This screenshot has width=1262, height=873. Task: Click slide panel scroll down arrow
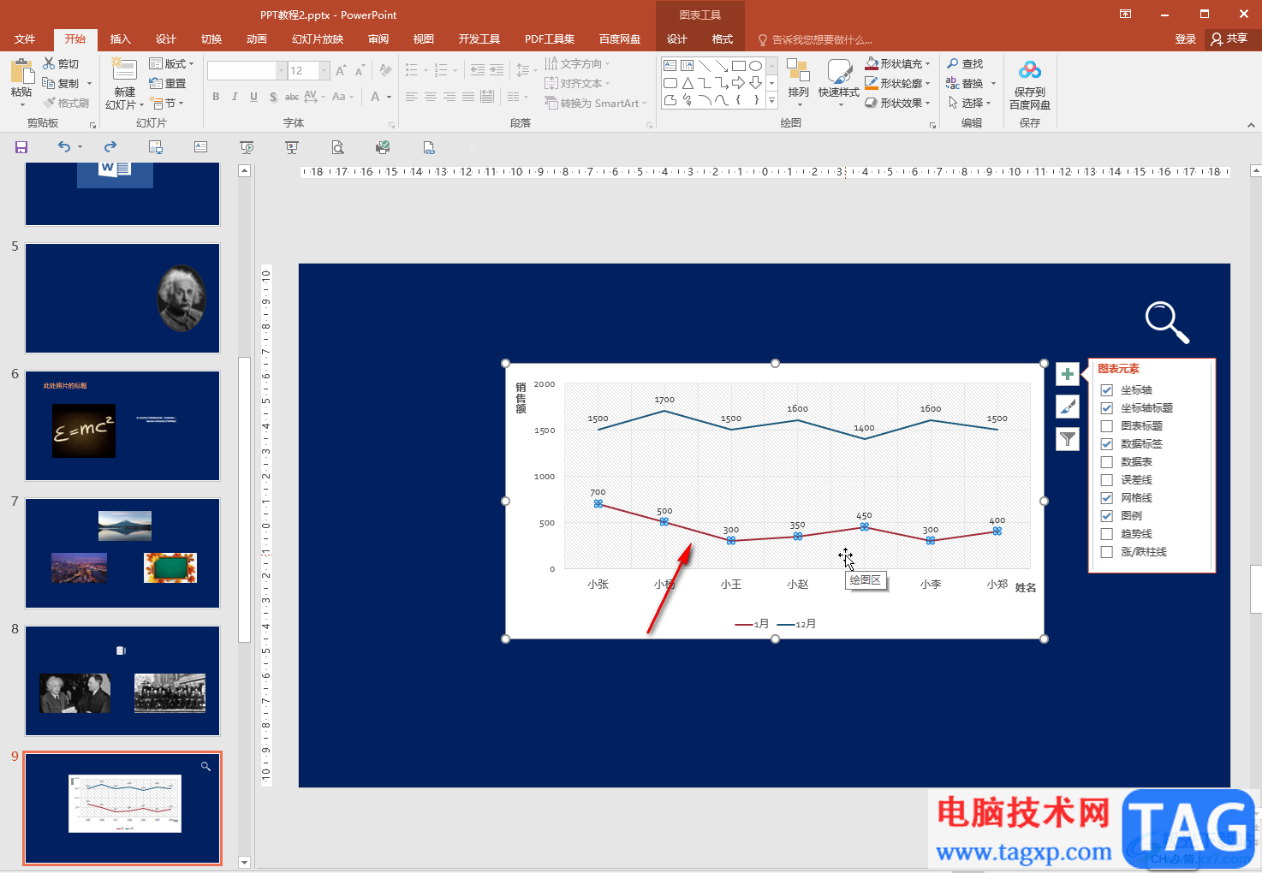244,862
